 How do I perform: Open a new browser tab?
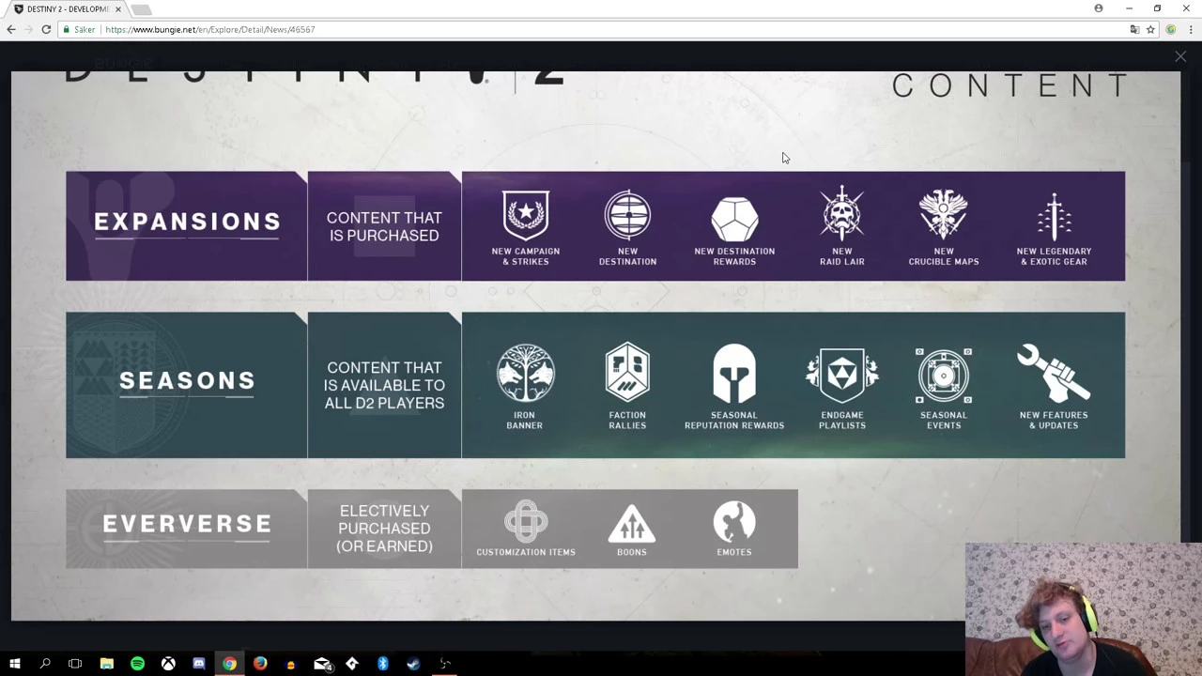[141, 9]
